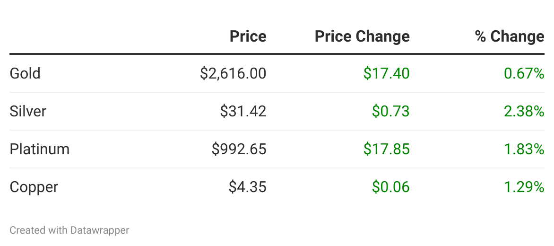Click Silver price change $0.73
Viewport: 554px width, 246px height.
point(390,111)
